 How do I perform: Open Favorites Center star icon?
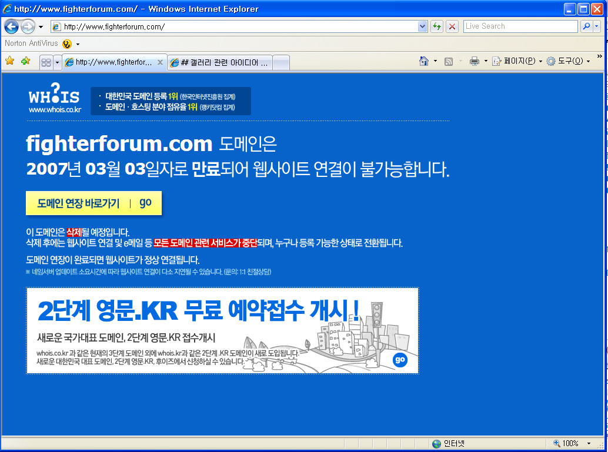9,61
